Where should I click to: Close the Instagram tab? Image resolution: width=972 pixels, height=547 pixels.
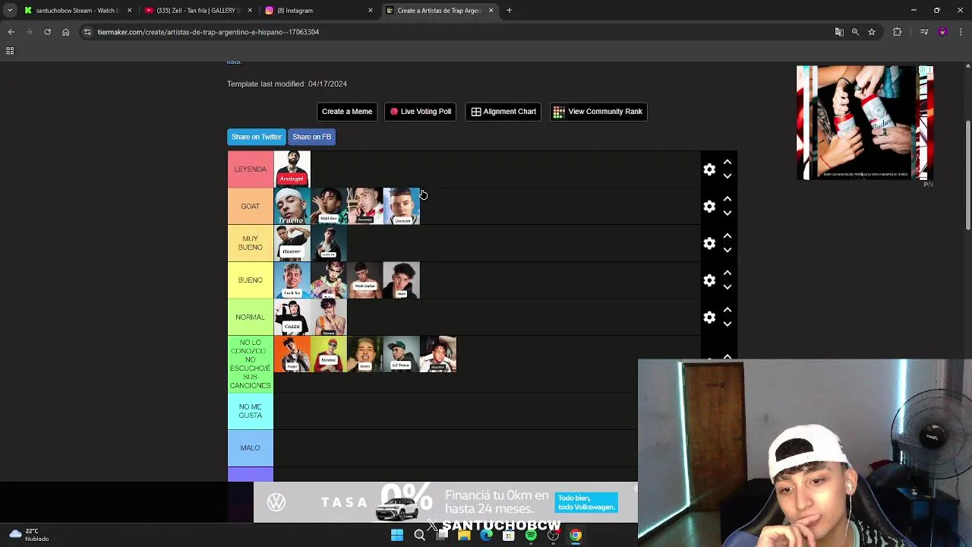pyautogui.click(x=371, y=11)
